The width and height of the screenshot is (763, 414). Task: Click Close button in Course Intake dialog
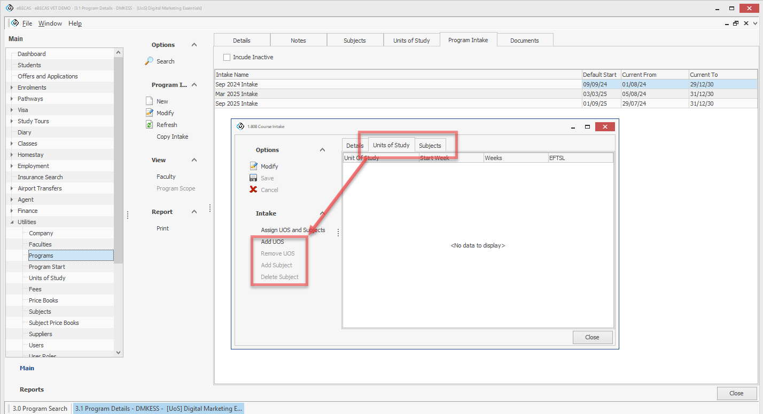tap(592, 337)
